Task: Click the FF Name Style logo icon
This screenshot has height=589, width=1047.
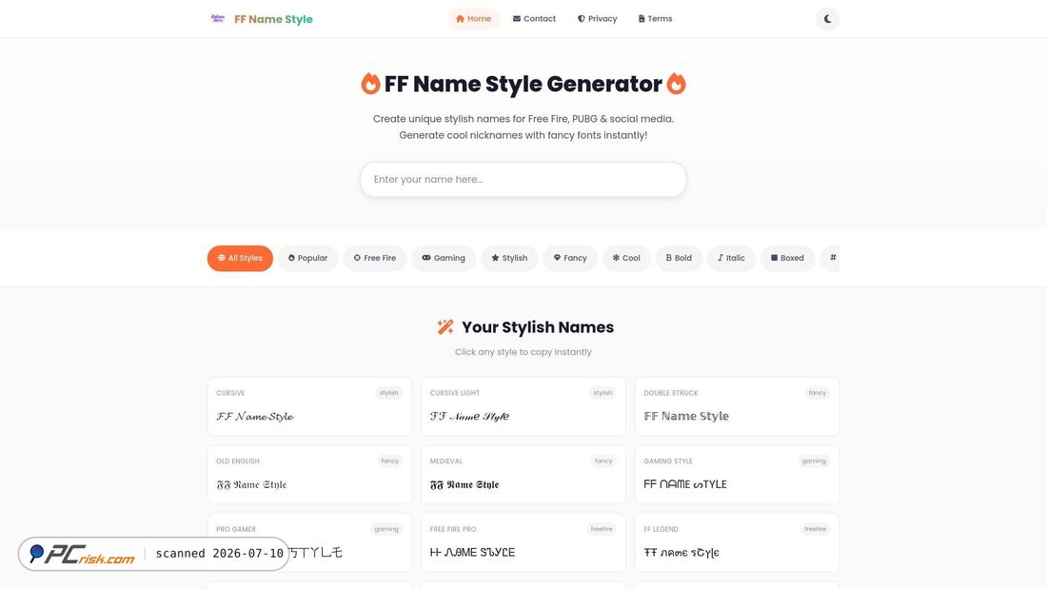Action: point(218,19)
